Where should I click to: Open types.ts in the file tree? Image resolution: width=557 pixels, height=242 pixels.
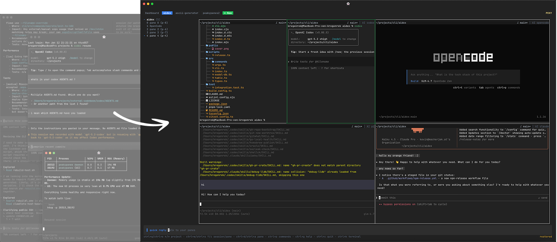coord(221,81)
